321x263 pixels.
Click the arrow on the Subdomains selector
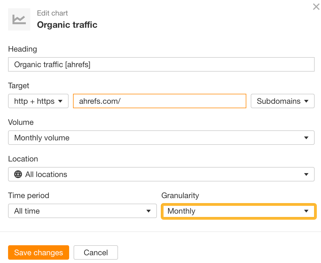306,101
